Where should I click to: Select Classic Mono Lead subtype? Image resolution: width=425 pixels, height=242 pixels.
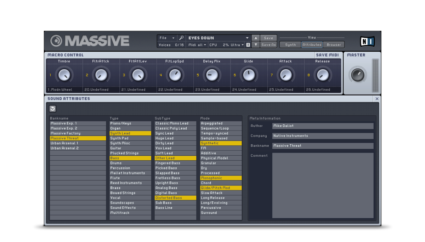point(175,123)
